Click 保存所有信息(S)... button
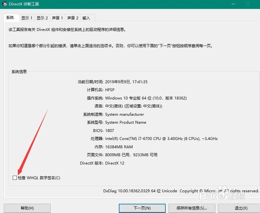 (x=192, y=208)
